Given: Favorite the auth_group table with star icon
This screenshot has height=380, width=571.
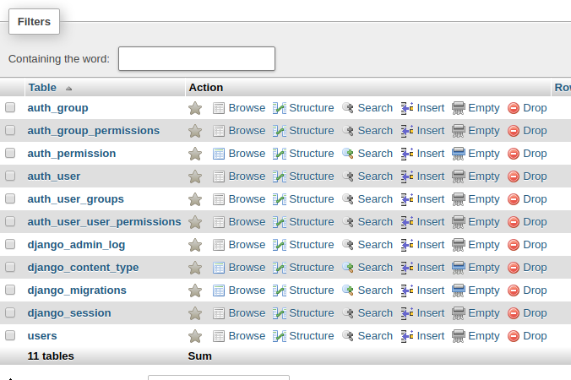Looking at the screenshot, I should [x=195, y=108].
